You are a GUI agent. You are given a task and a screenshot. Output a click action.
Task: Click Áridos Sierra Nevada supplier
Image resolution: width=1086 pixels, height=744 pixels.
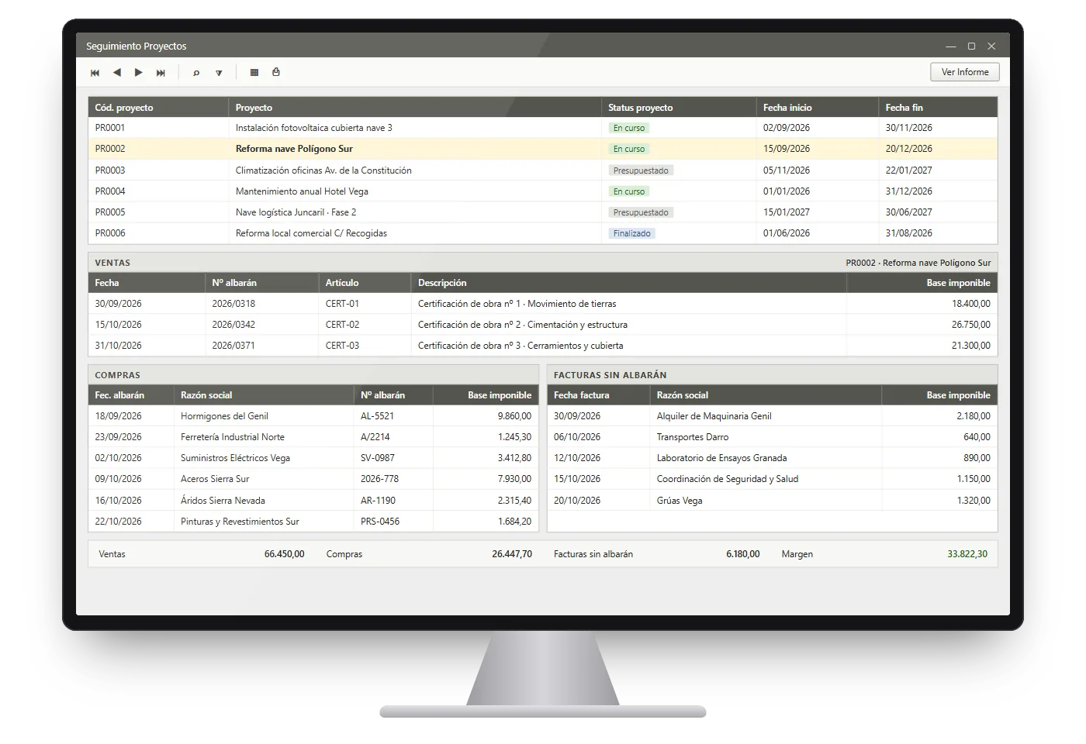223,501
